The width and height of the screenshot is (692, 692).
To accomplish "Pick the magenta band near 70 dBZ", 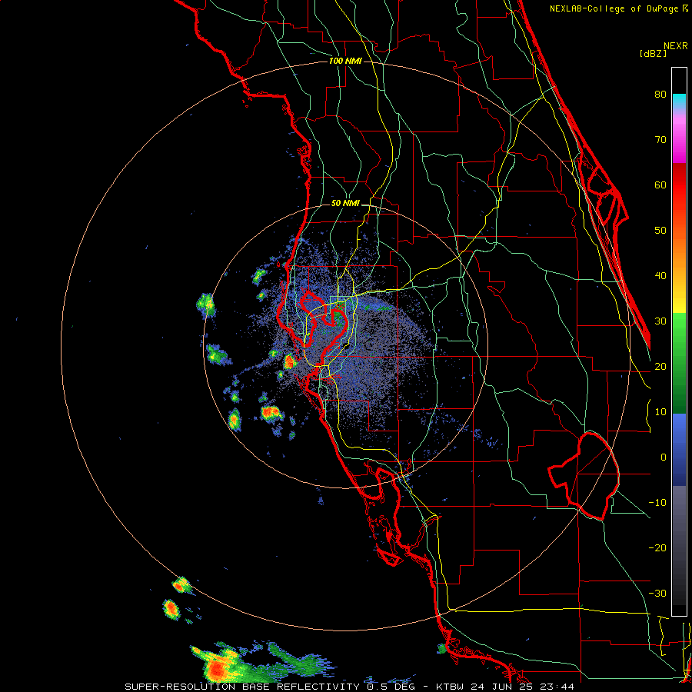I will [x=679, y=145].
